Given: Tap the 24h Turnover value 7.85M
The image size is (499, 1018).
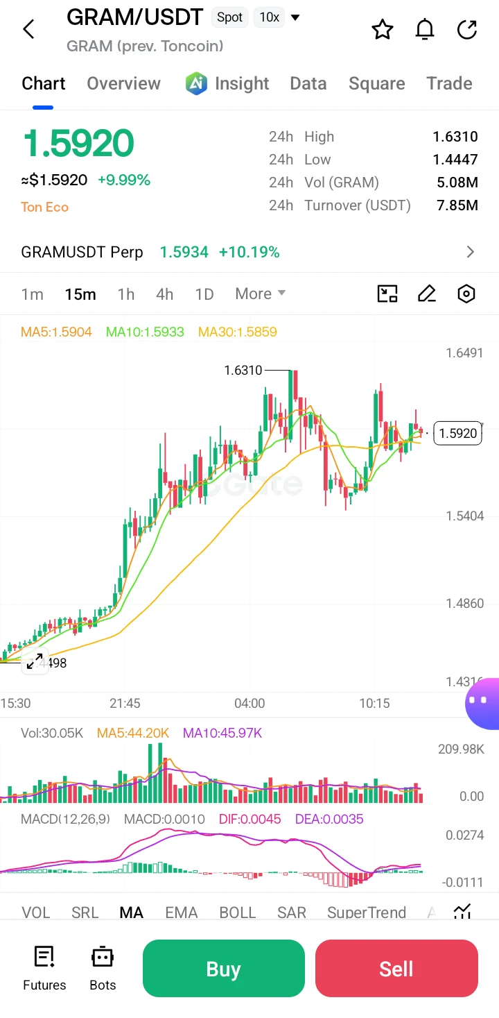Looking at the screenshot, I should [x=457, y=205].
